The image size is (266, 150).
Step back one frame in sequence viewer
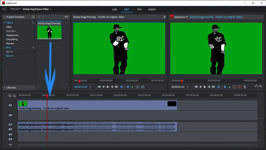201,87
